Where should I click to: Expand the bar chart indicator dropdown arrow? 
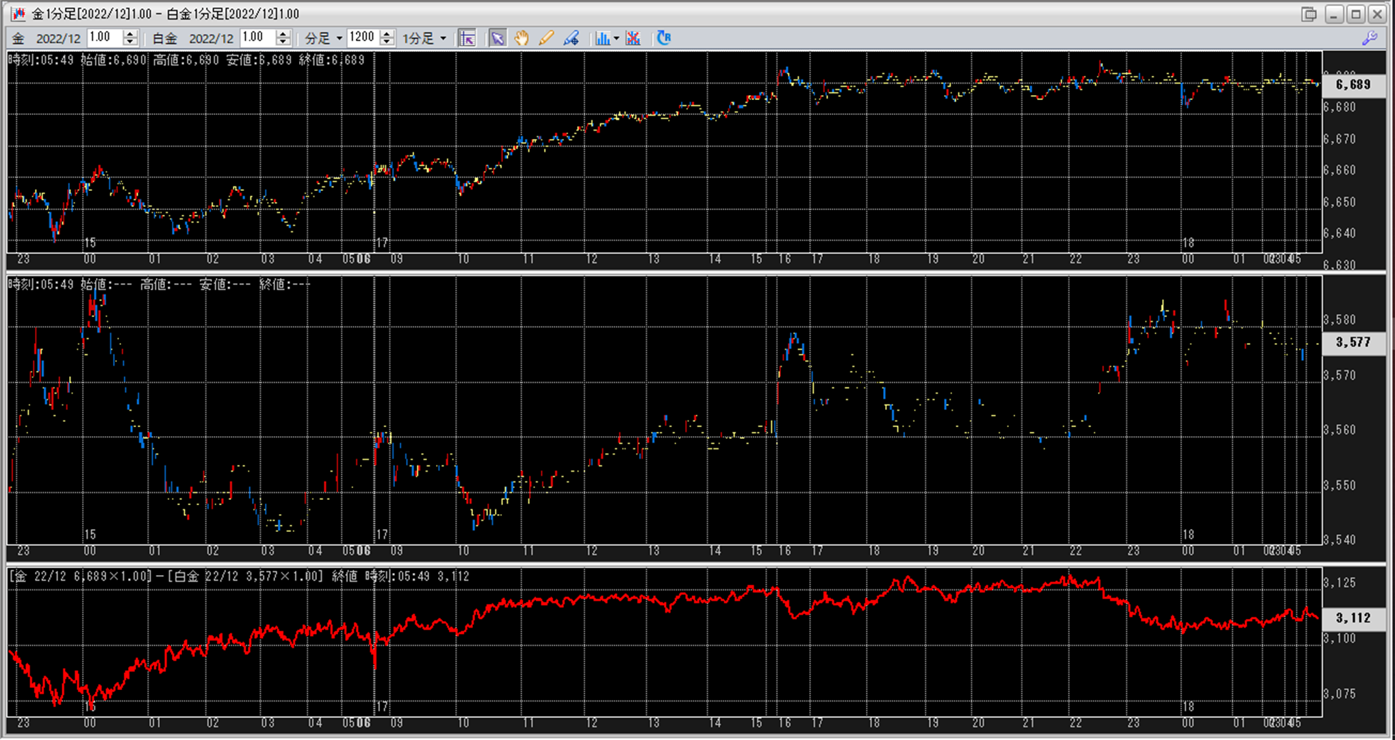617,38
